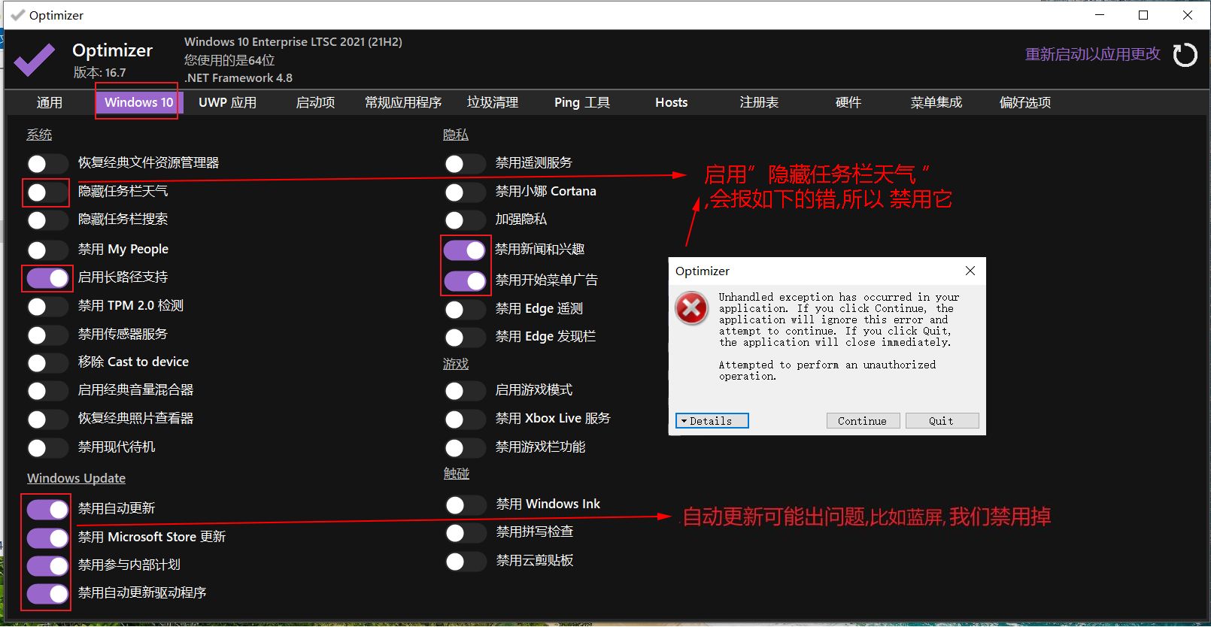Image resolution: width=1211 pixels, height=627 pixels.
Task: Enable the 启用游戏模式 toggle
Action: pyautogui.click(x=464, y=391)
